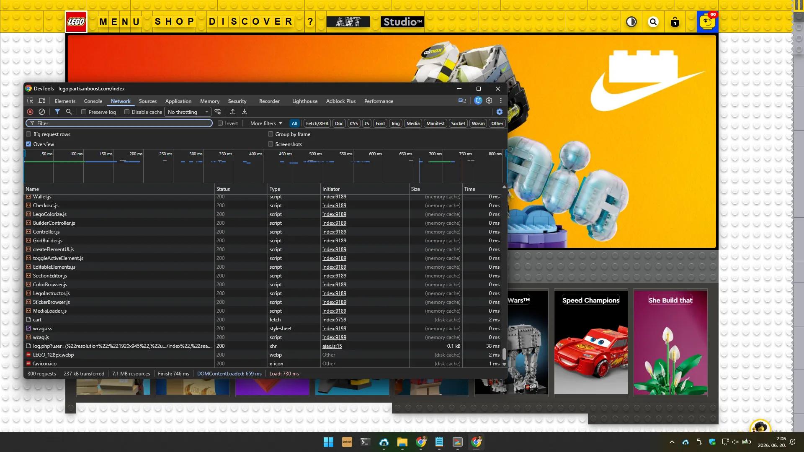
Task: Stop recording network log
Action: point(30,112)
